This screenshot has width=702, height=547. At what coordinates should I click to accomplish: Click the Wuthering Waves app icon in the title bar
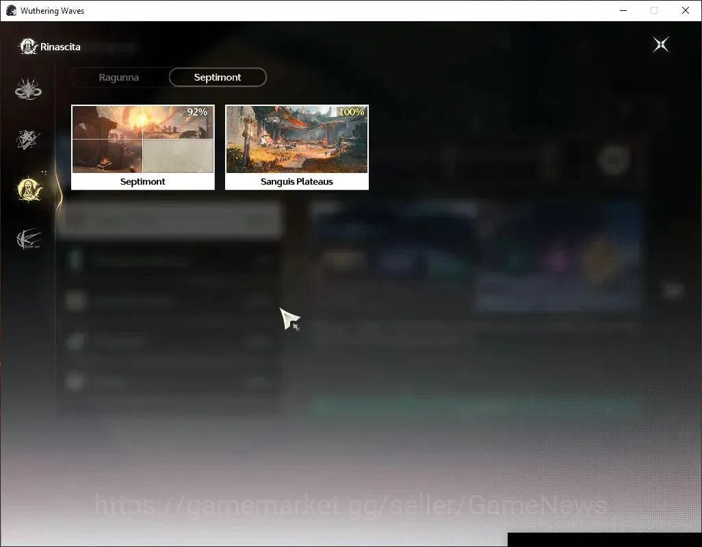point(11,10)
